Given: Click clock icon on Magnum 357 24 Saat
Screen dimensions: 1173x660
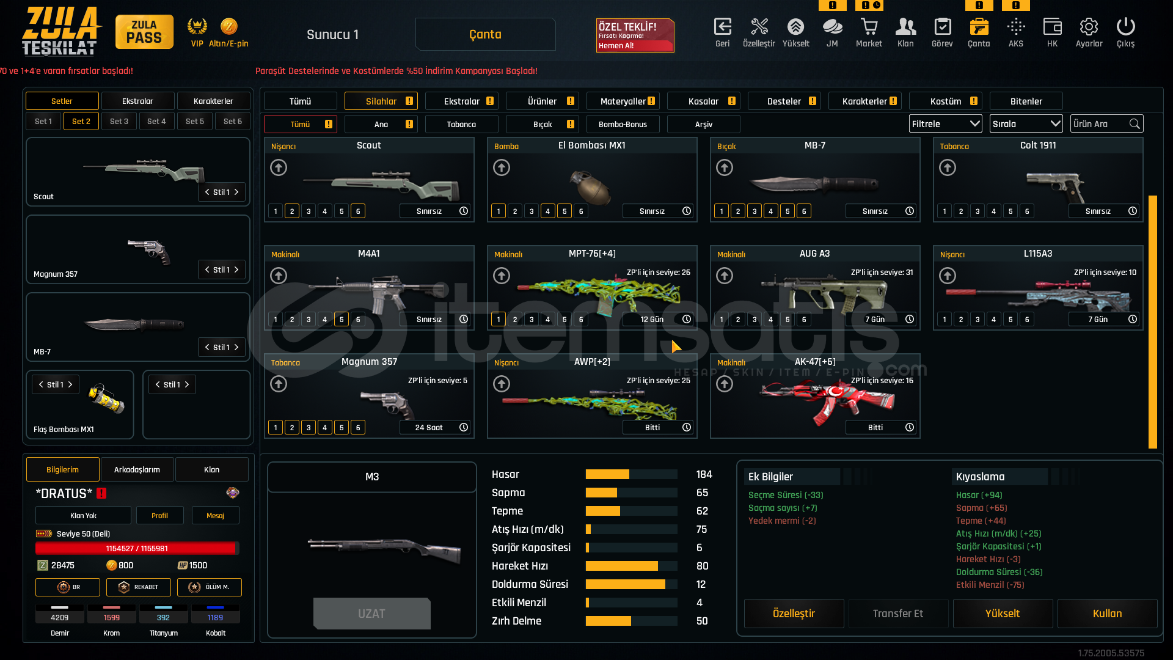Looking at the screenshot, I should tap(464, 427).
